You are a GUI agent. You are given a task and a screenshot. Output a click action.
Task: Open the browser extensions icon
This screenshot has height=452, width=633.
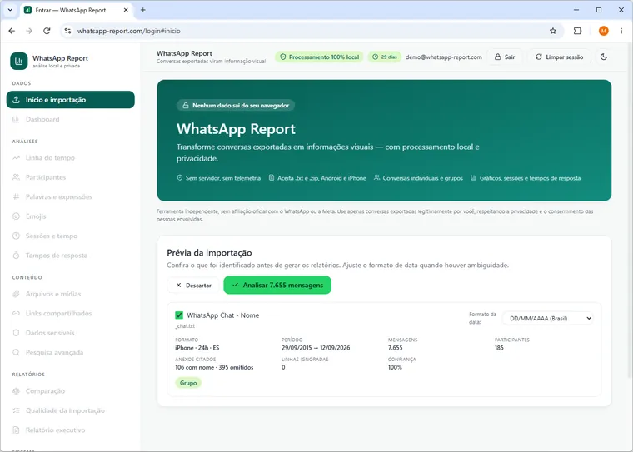[578, 31]
